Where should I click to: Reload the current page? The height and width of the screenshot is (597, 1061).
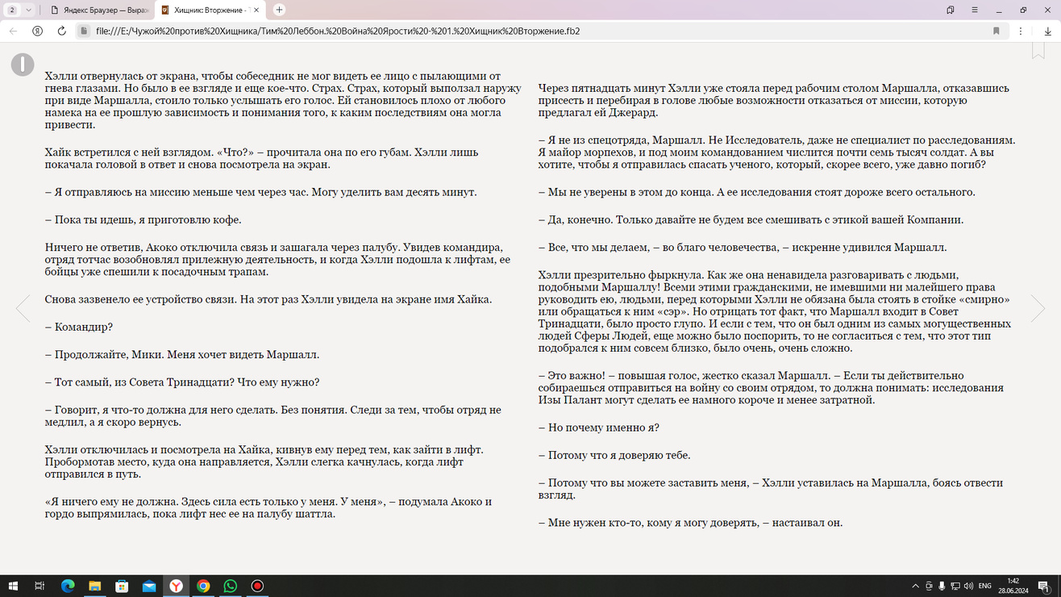click(x=61, y=31)
